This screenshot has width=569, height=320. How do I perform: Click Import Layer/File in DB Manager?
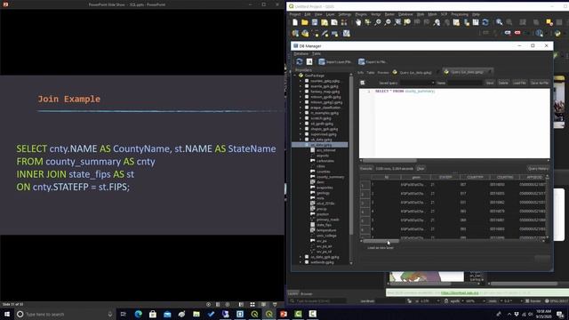pyautogui.click(x=335, y=61)
